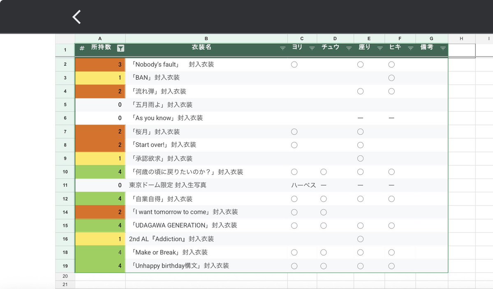Select cell 東京ドーム限定 封入生写真

click(x=206, y=185)
